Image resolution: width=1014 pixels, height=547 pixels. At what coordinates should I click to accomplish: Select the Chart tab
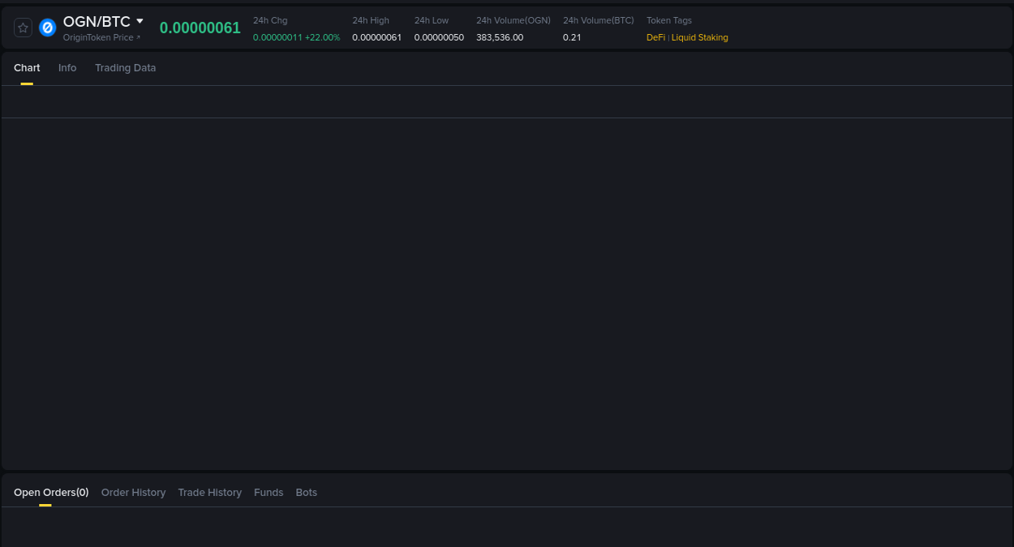click(x=27, y=68)
